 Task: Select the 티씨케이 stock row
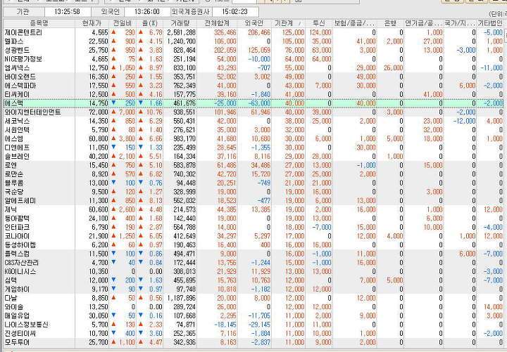pyautogui.click(x=254, y=94)
